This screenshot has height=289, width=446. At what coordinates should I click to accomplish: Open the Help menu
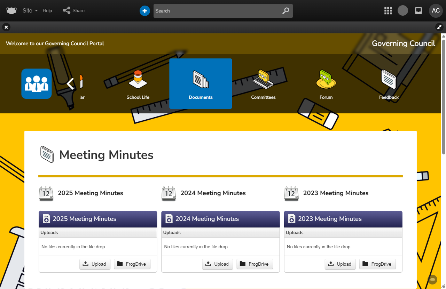pyautogui.click(x=47, y=10)
